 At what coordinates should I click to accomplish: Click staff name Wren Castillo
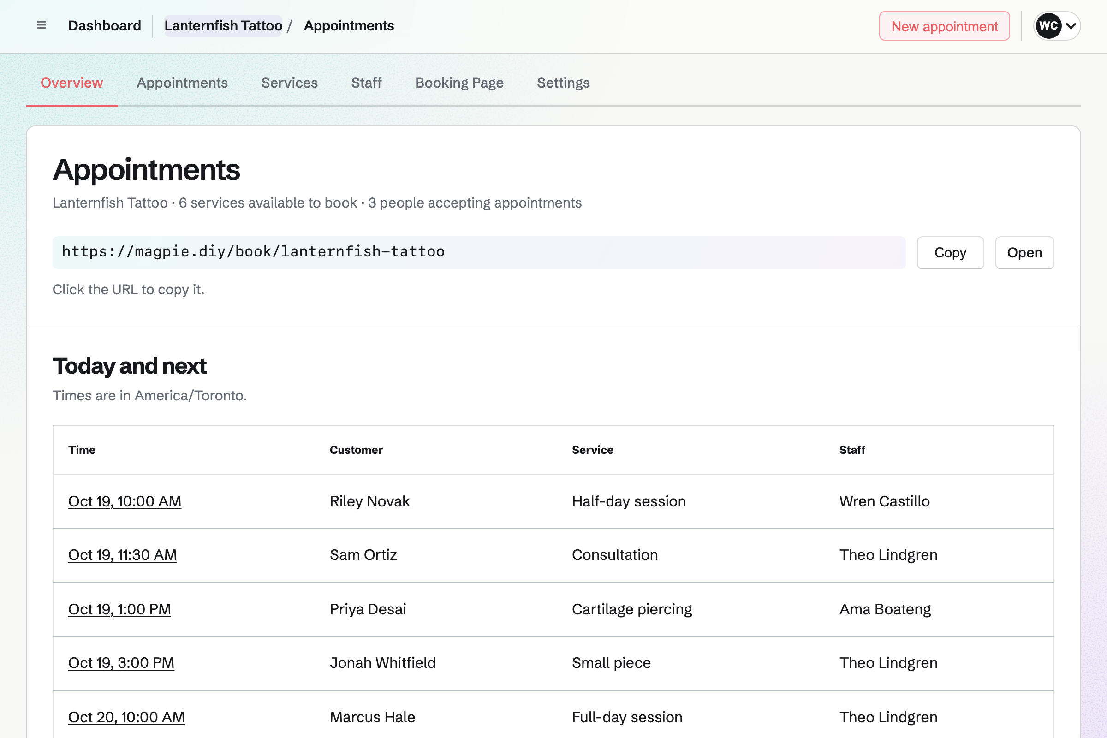(884, 501)
